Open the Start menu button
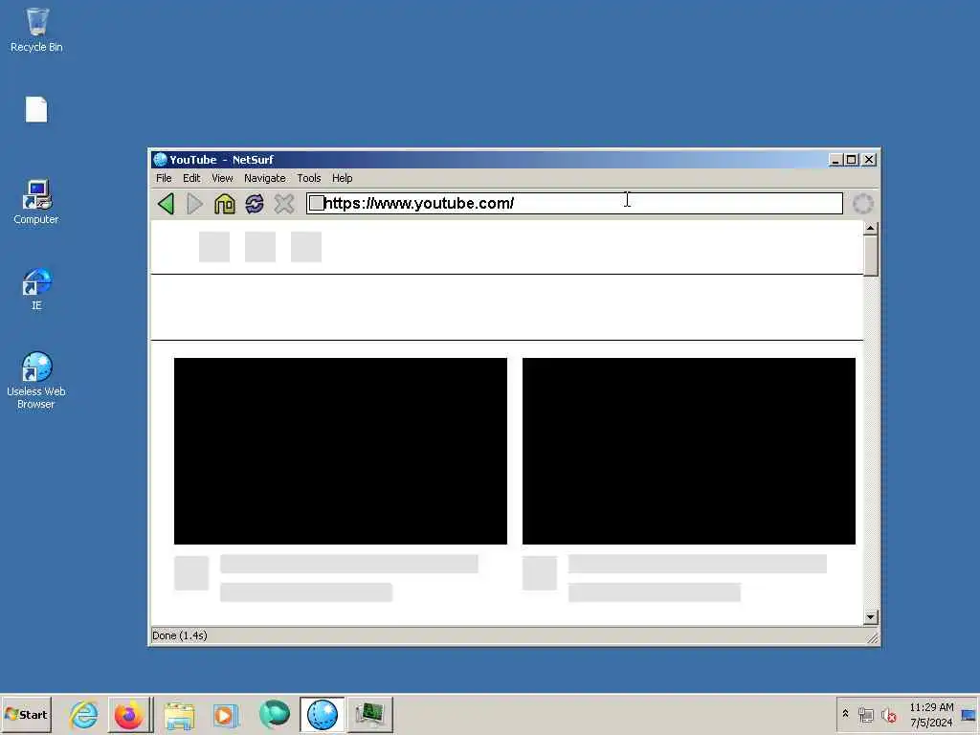The height and width of the screenshot is (735, 980). click(26, 714)
